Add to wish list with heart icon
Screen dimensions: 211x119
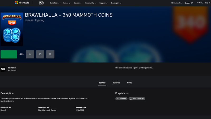(x=40, y=54)
